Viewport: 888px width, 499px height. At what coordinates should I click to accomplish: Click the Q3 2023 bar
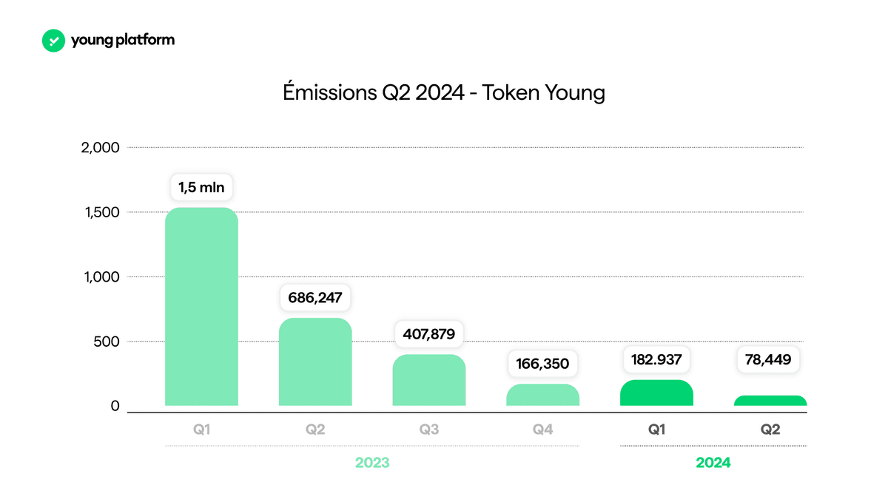coord(429,380)
